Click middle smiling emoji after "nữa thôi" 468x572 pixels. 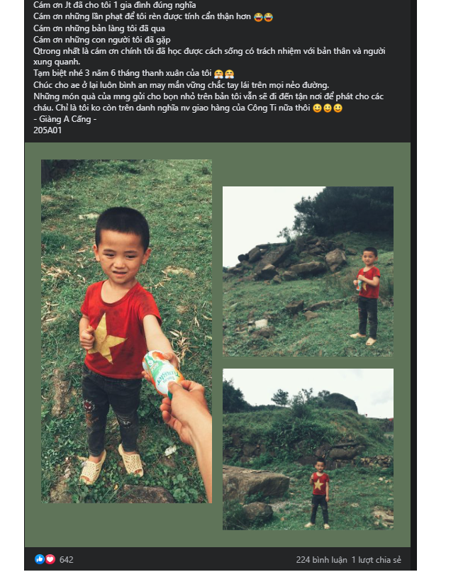328,108
